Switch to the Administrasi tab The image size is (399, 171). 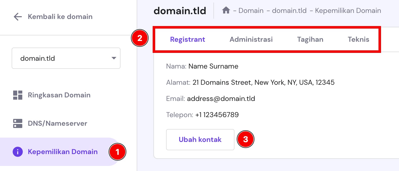coord(251,39)
